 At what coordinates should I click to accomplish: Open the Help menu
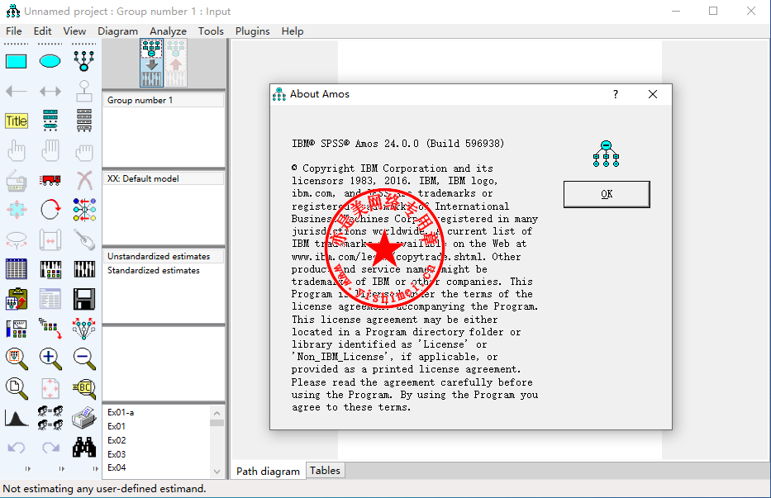click(293, 31)
